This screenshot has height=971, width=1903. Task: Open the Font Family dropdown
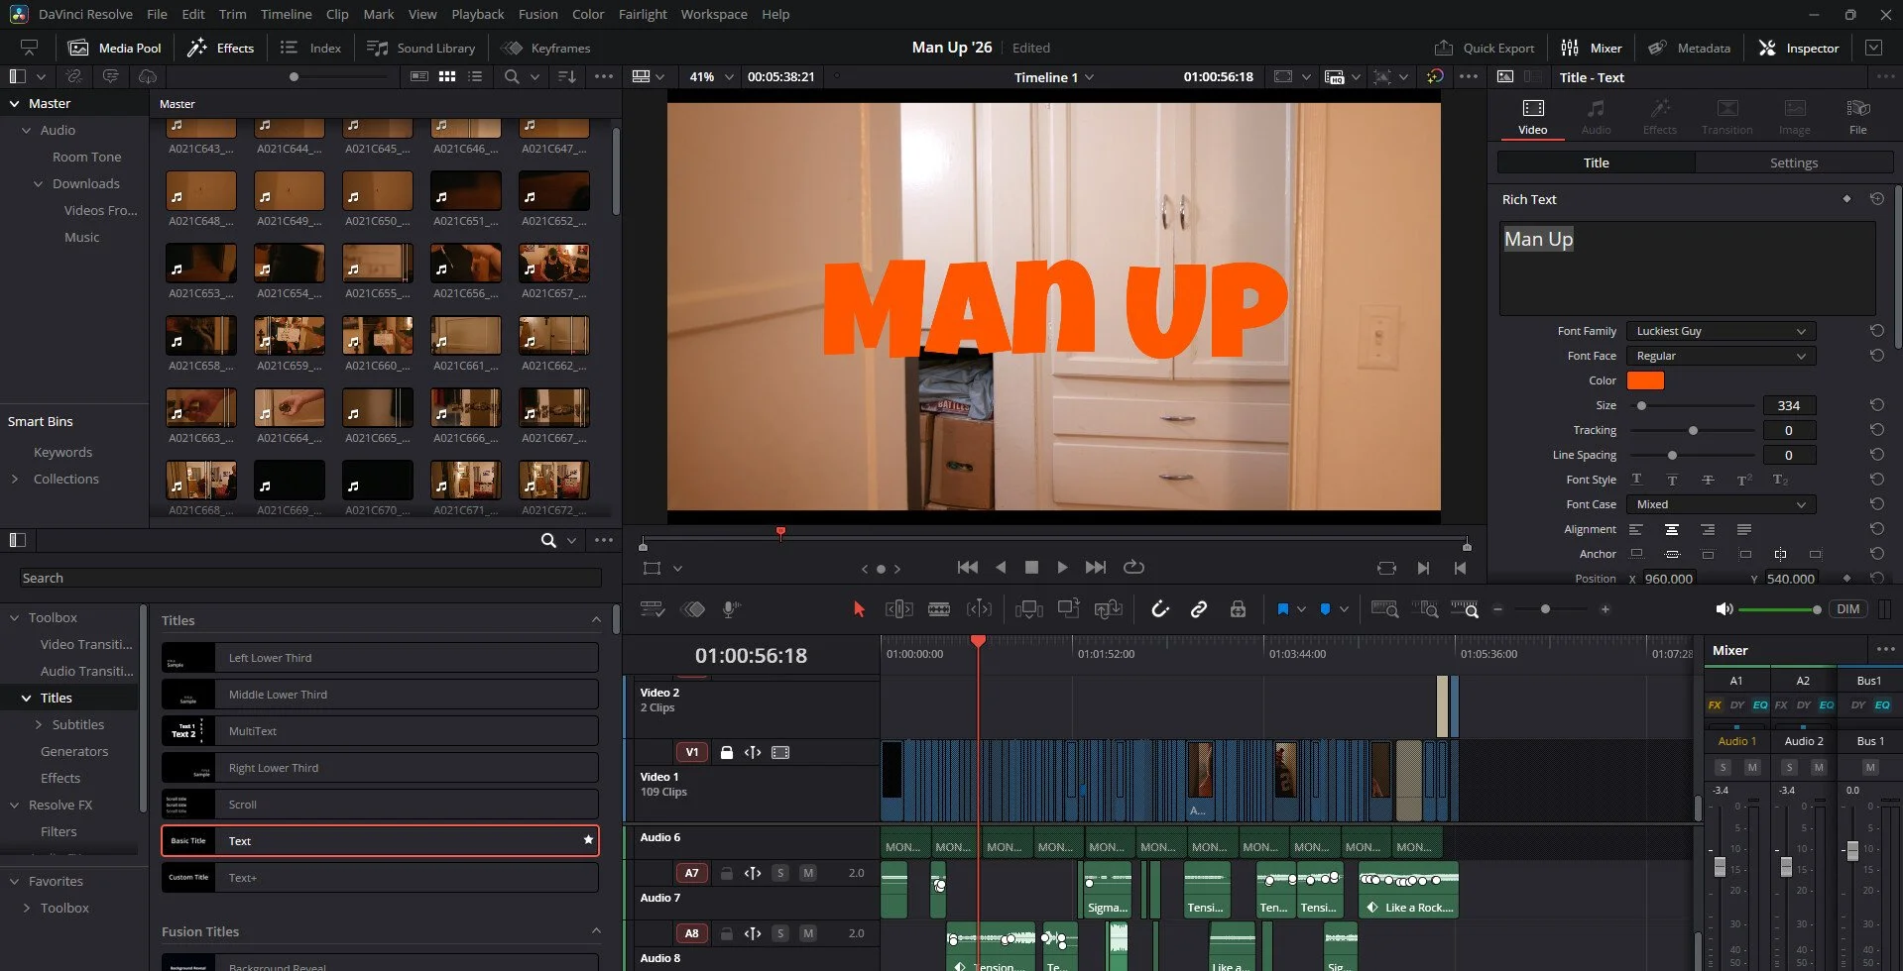pyautogui.click(x=1721, y=331)
